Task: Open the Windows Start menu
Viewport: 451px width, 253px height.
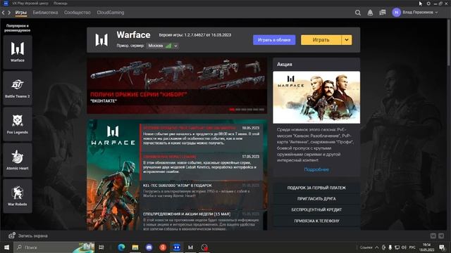Action: click(x=6, y=247)
